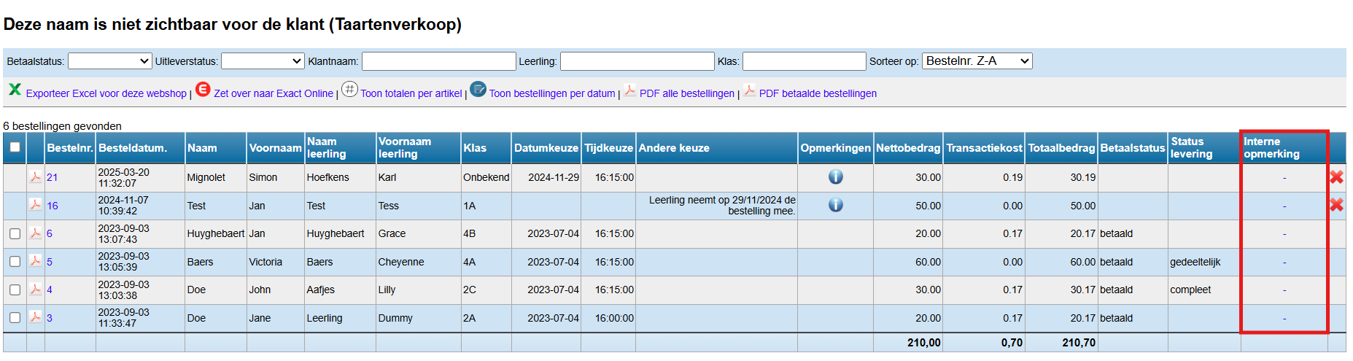Show info remark icon for order 16
The height and width of the screenshot is (361, 1353).
point(836,205)
